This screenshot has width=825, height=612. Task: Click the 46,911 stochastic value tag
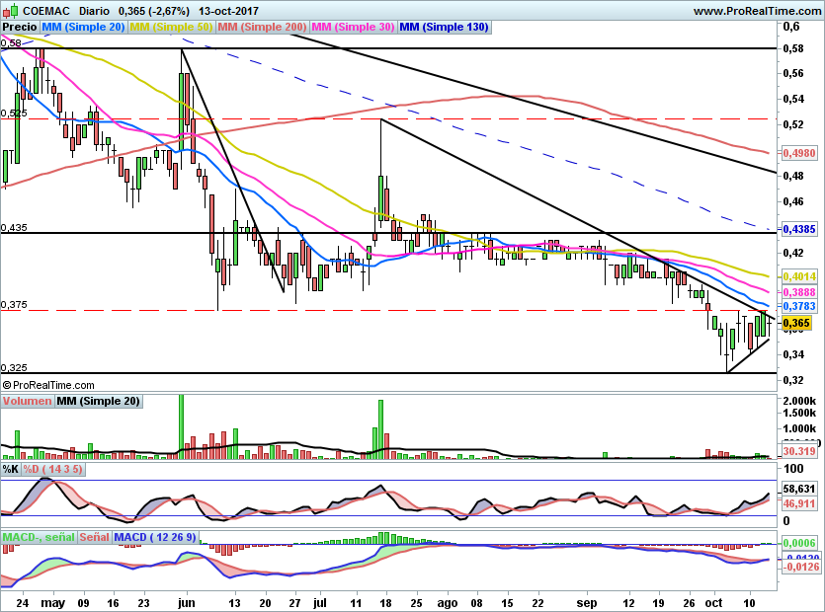[799, 503]
